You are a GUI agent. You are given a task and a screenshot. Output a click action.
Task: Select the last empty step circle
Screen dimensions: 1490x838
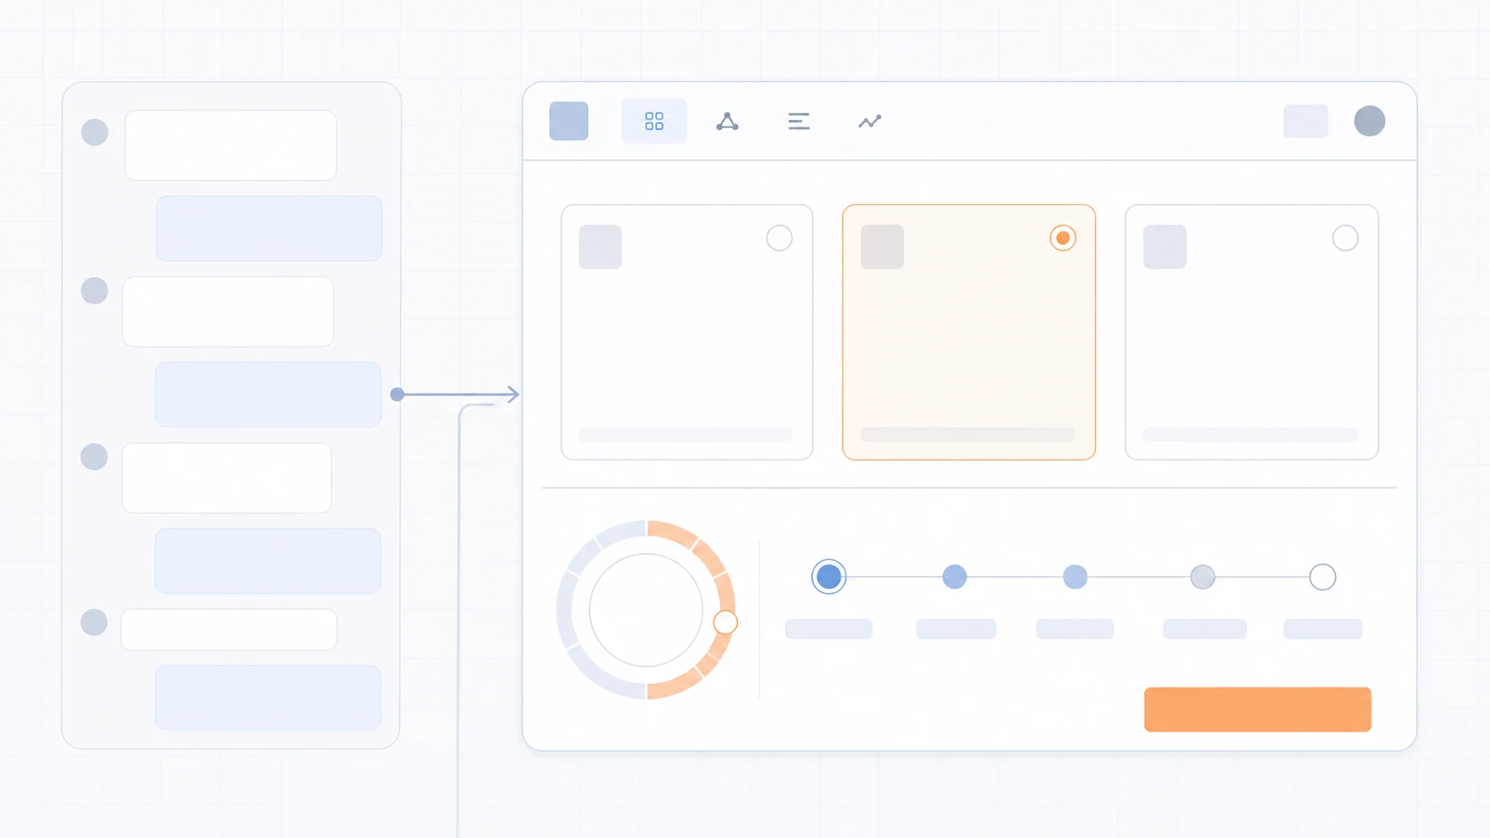1322,577
